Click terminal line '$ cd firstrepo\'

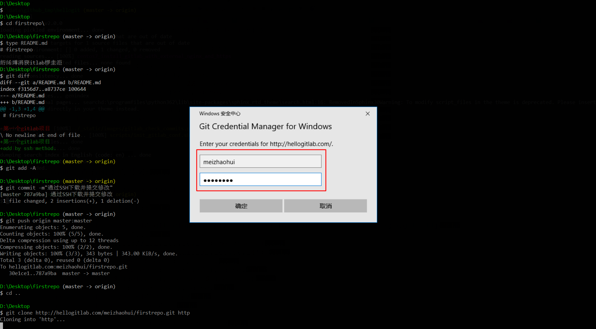point(22,23)
